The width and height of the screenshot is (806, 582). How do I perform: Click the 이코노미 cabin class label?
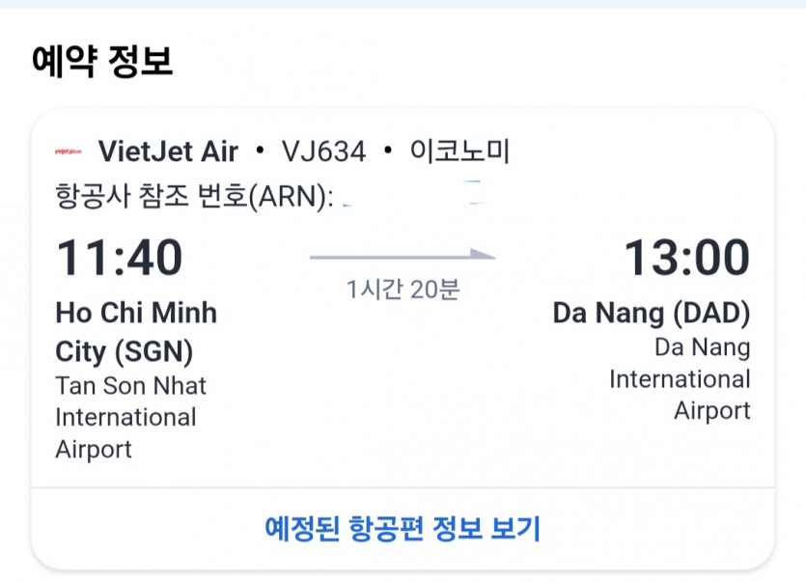[459, 152]
